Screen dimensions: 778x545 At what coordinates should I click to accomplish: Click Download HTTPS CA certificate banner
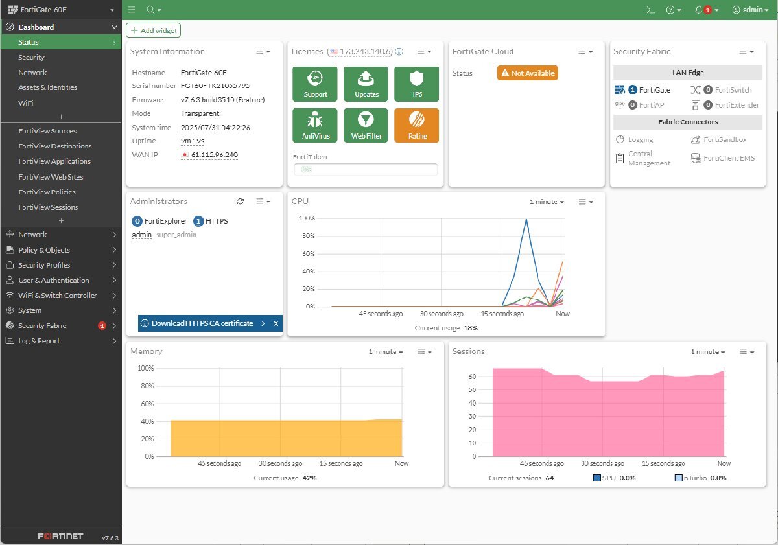coord(202,323)
